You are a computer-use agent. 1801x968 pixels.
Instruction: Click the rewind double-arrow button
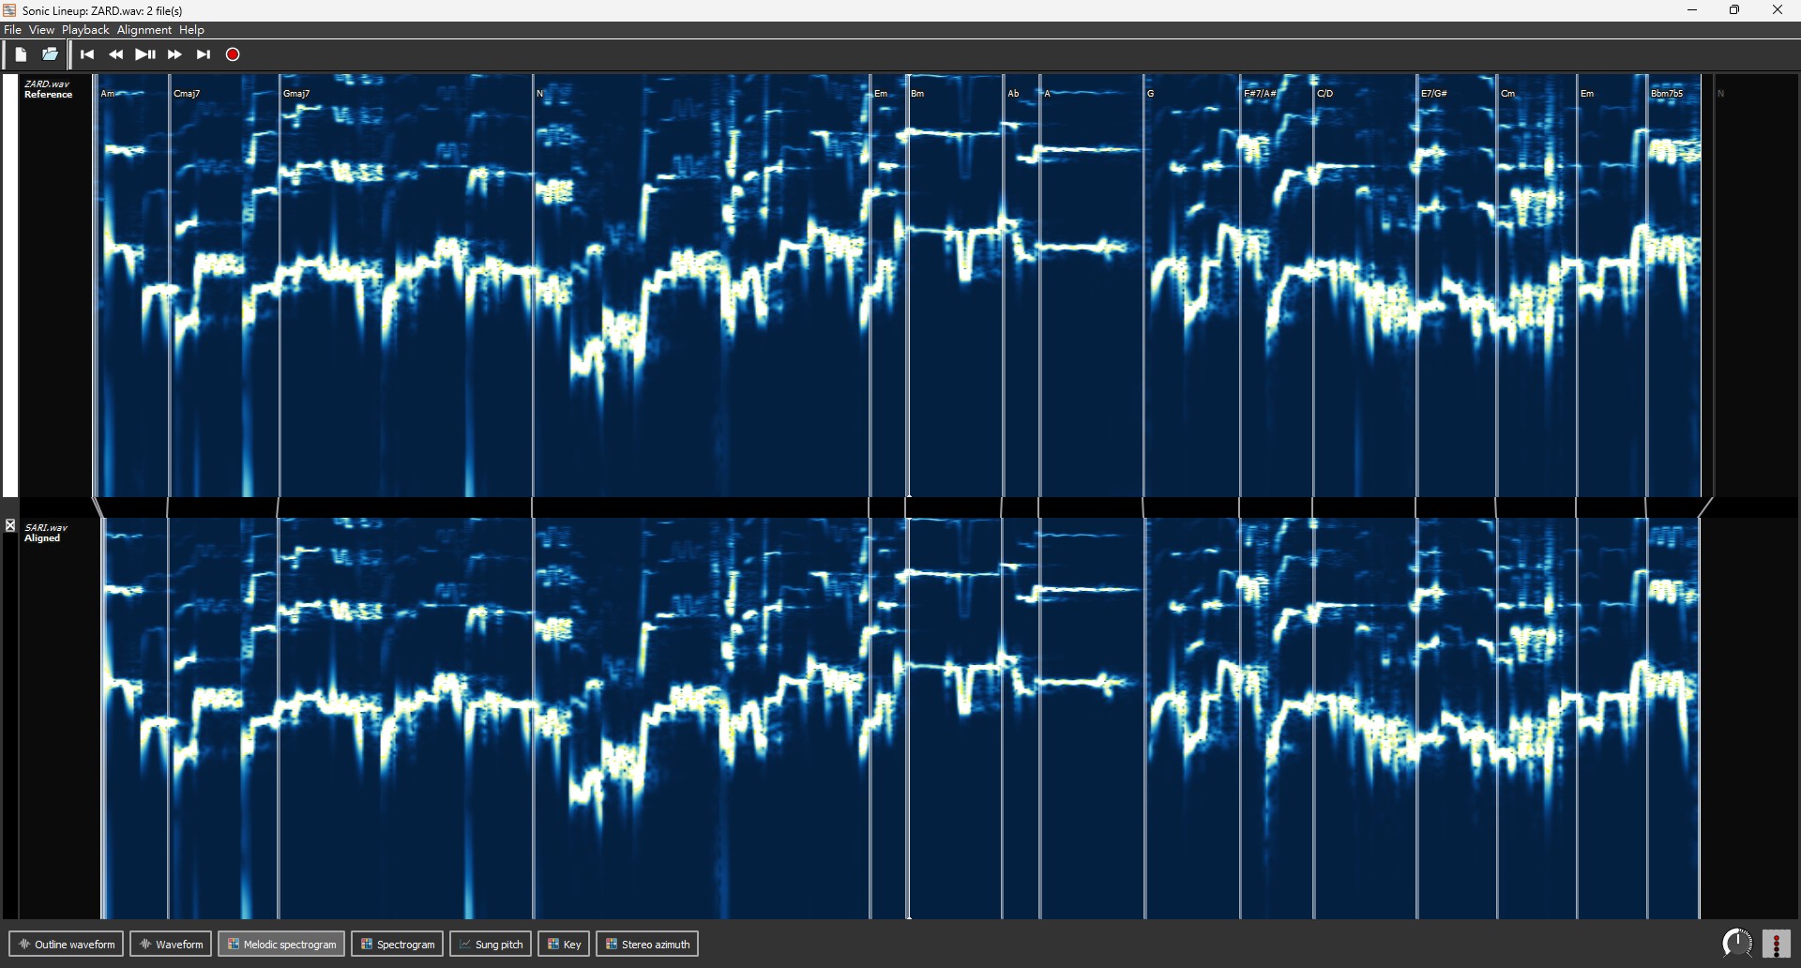116,54
